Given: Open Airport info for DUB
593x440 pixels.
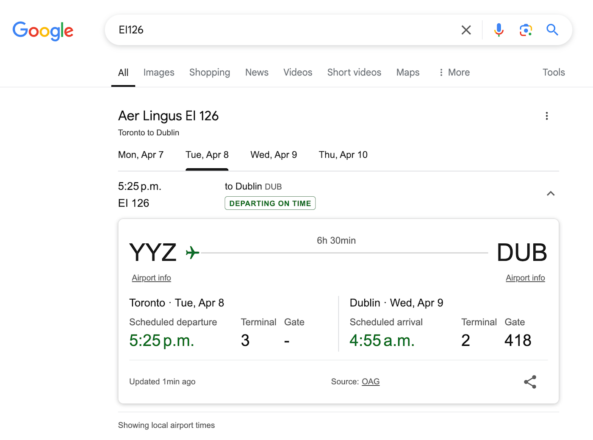Looking at the screenshot, I should click(x=525, y=278).
